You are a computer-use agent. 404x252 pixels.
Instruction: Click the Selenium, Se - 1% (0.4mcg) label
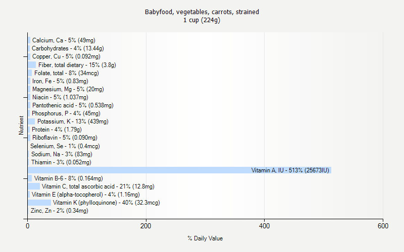click(x=65, y=146)
